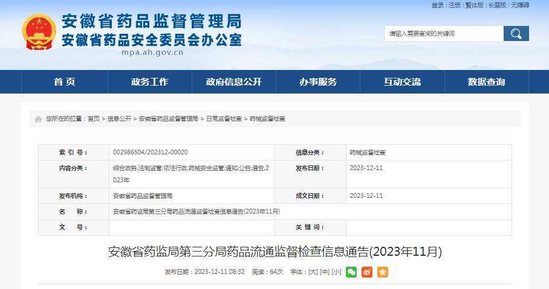Share article via WeChat icon
549x289 pixels.
point(351,272)
